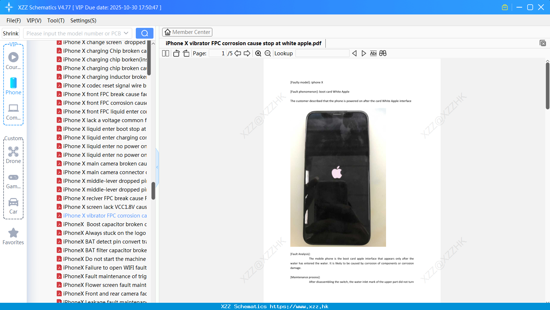
Task: Open iPhone X liquid enter boot stop file
Action: pos(102,129)
